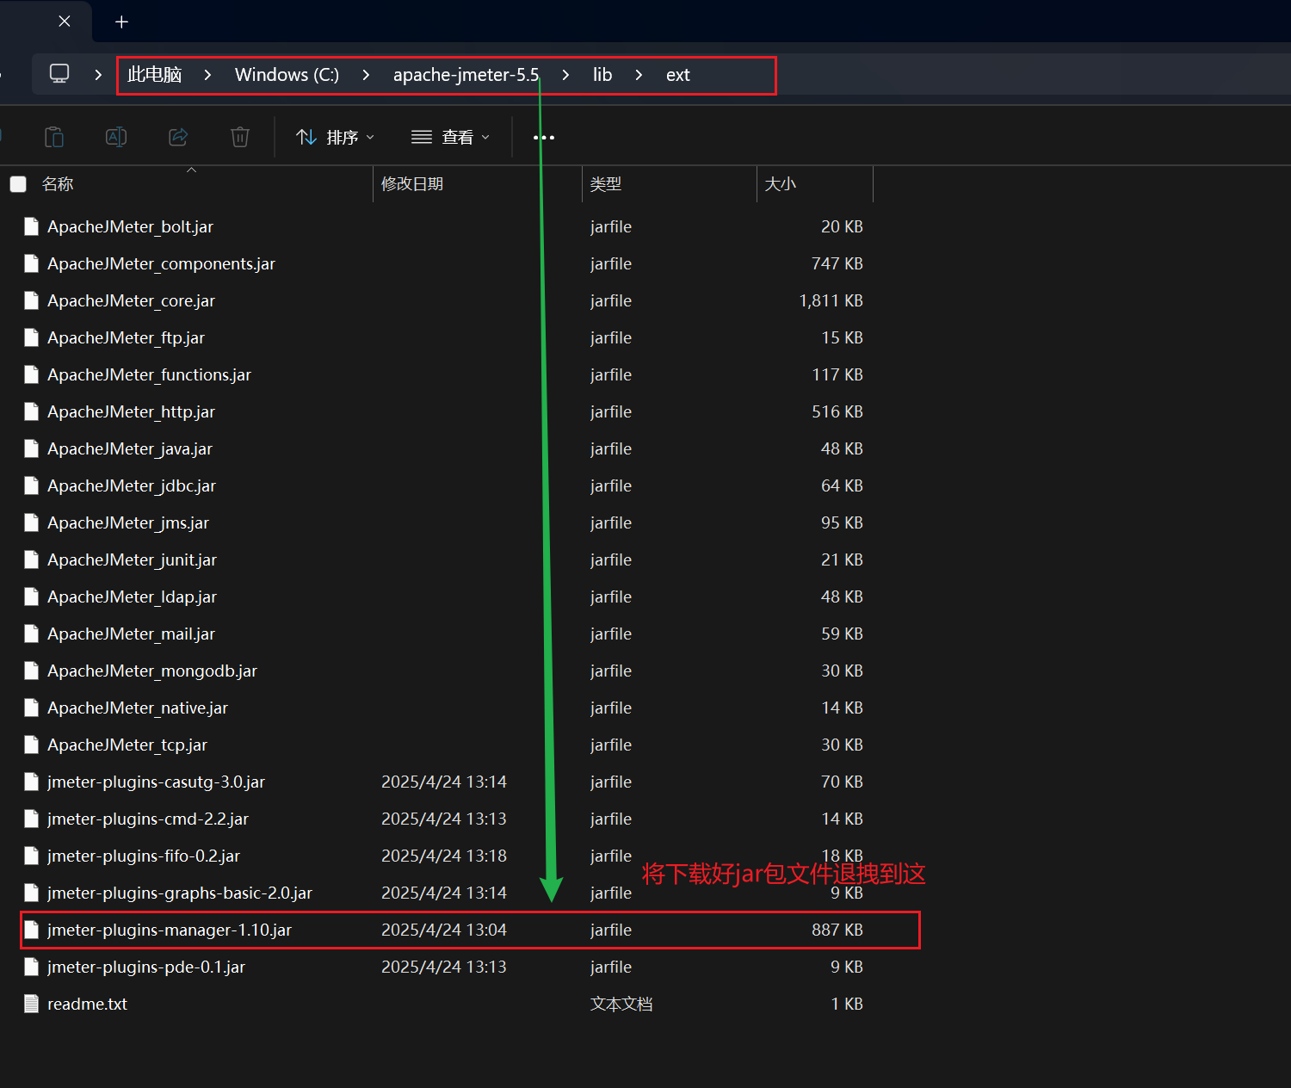
Task: Open the 排序 sort dropdown
Action: 335,137
